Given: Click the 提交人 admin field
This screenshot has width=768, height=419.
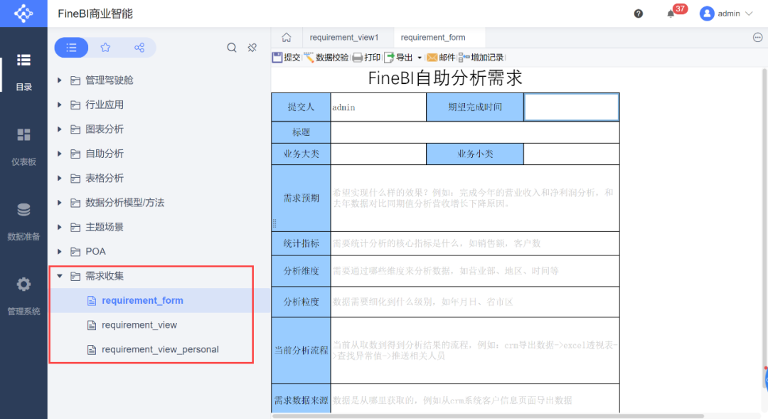Looking at the screenshot, I should pos(378,107).
